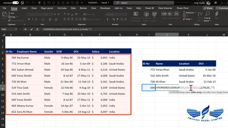Switch to the Data tab
Image resolution: width=228 pixels, height=128 pixels.
point(73,8)
